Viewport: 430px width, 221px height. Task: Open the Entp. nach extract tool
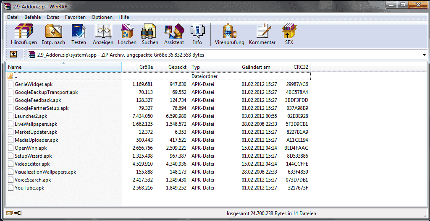(53, 34)
